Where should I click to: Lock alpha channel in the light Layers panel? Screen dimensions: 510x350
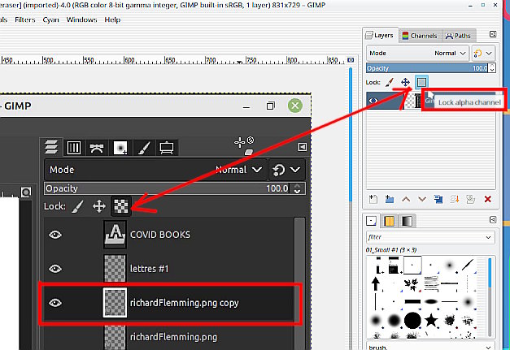[421, 82]
